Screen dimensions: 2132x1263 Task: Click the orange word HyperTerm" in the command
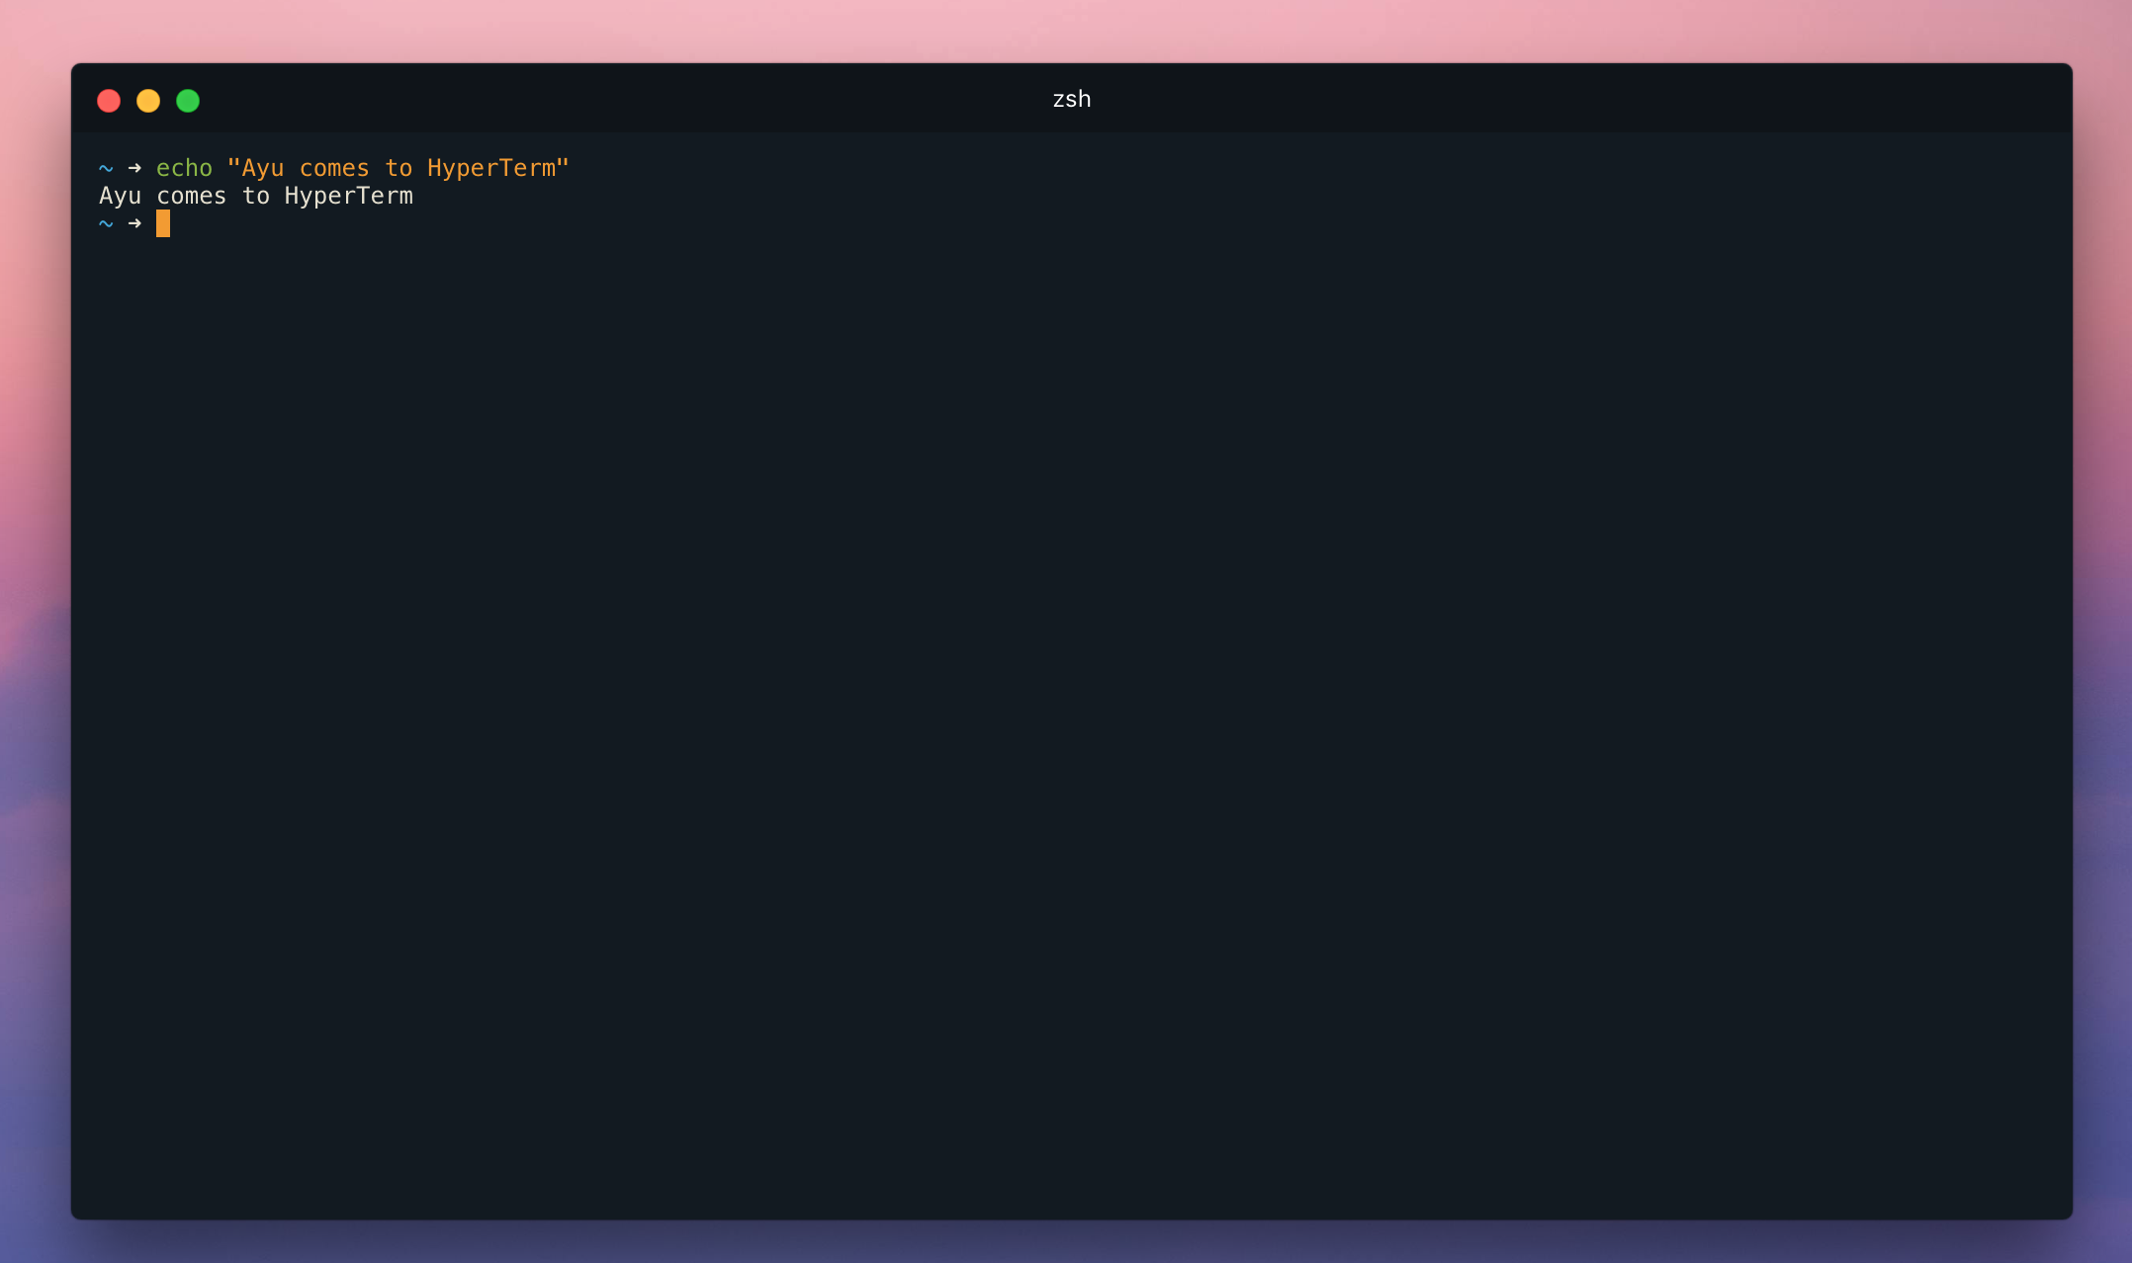(497, 168)
